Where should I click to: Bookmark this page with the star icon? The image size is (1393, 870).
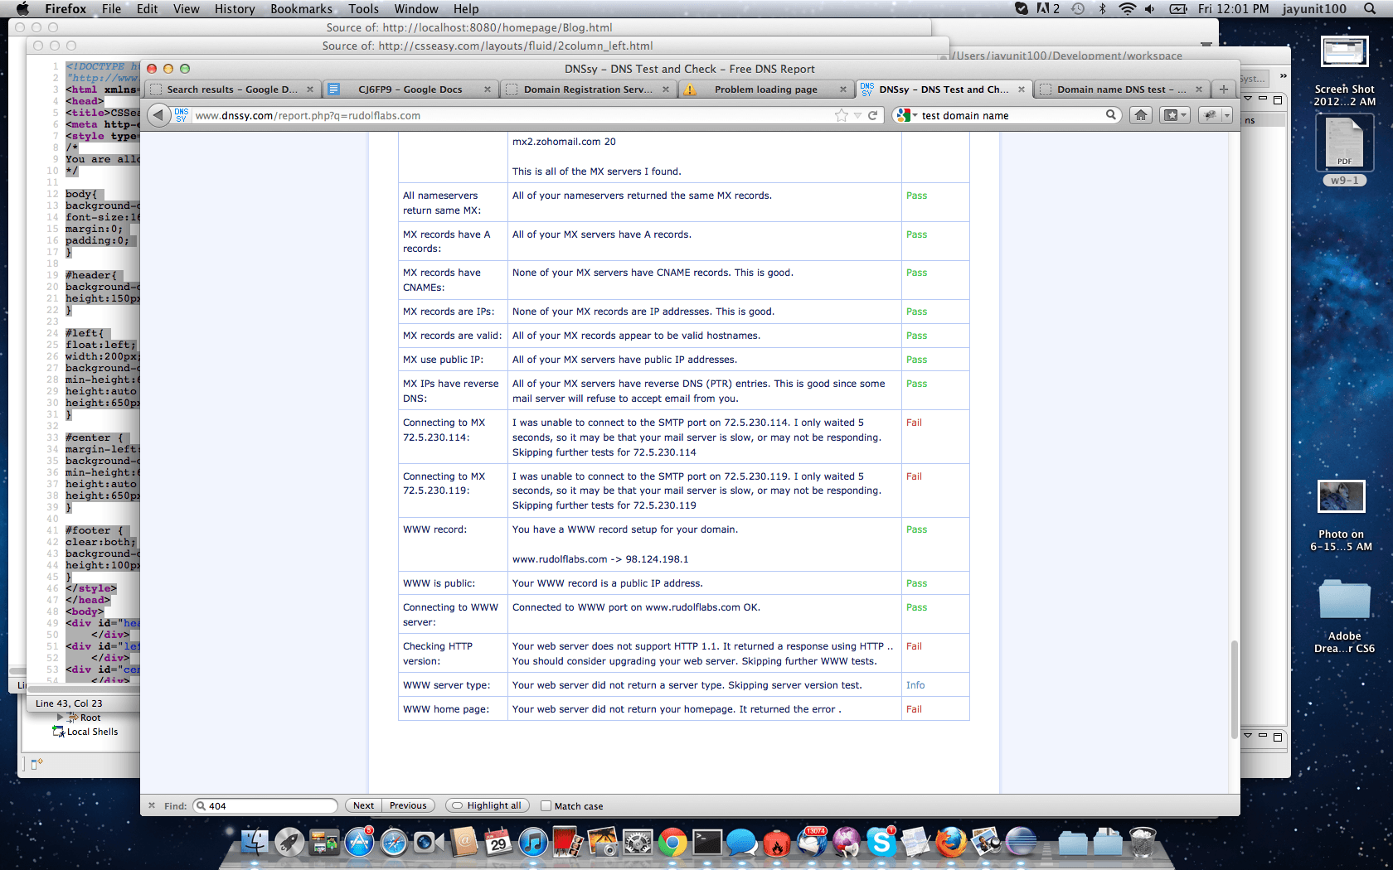click(x=842, y=115)
